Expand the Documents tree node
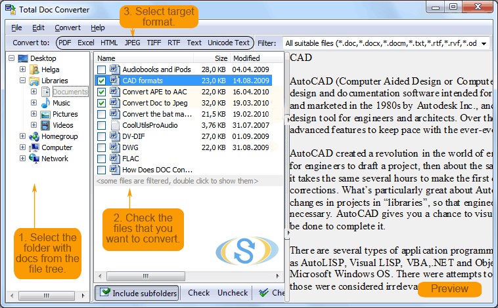 [x=34, y=92]
